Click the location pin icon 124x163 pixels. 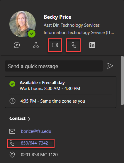[12, 155]
